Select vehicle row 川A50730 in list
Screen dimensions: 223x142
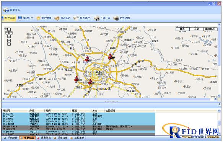click(x=79, y=114)
